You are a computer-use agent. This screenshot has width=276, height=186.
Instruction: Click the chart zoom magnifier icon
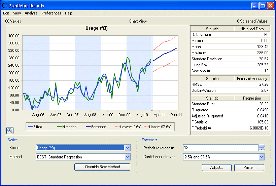click(x=10, y=131)
